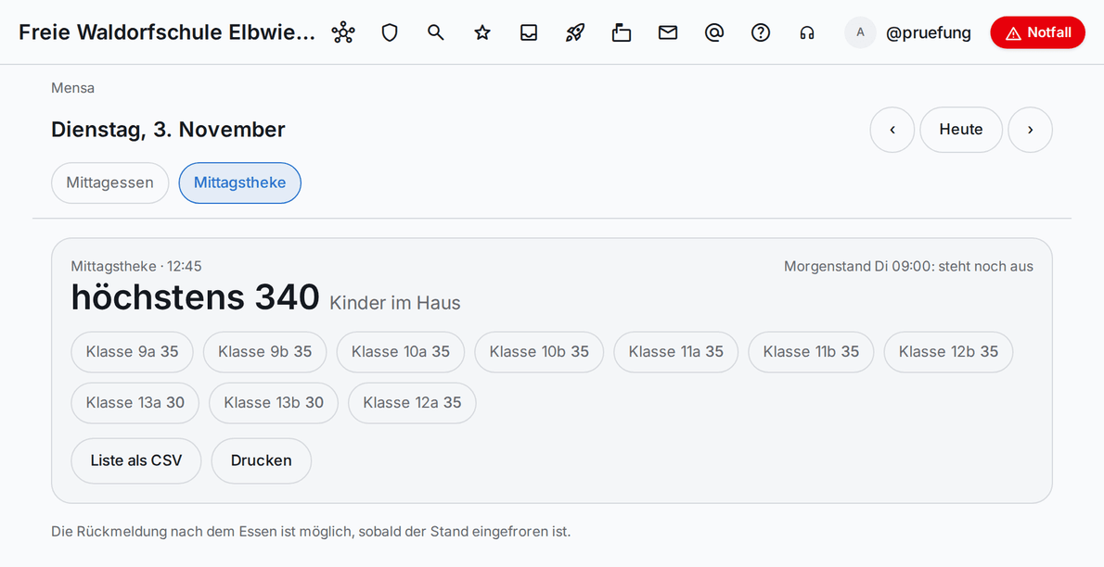This screenshot has width=1104, height=567.
Task: Select the Mittagstheke tab
Action: coord(240,183)
